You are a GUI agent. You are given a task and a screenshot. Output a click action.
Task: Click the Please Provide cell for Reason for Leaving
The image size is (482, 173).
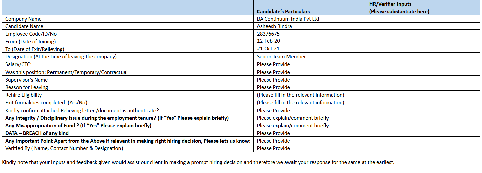coord(273,87)
